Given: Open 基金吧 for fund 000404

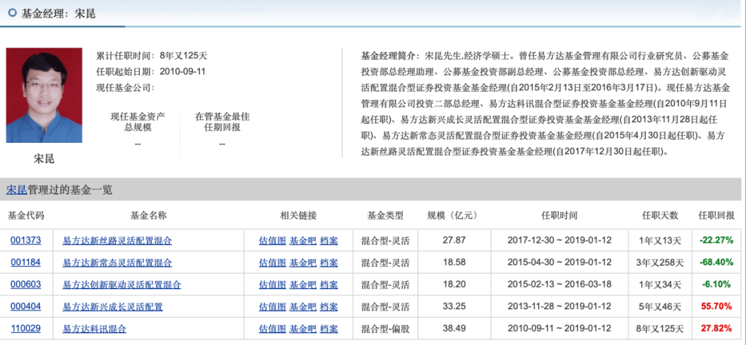Looking at the screenshot, I should coord(303,306).
